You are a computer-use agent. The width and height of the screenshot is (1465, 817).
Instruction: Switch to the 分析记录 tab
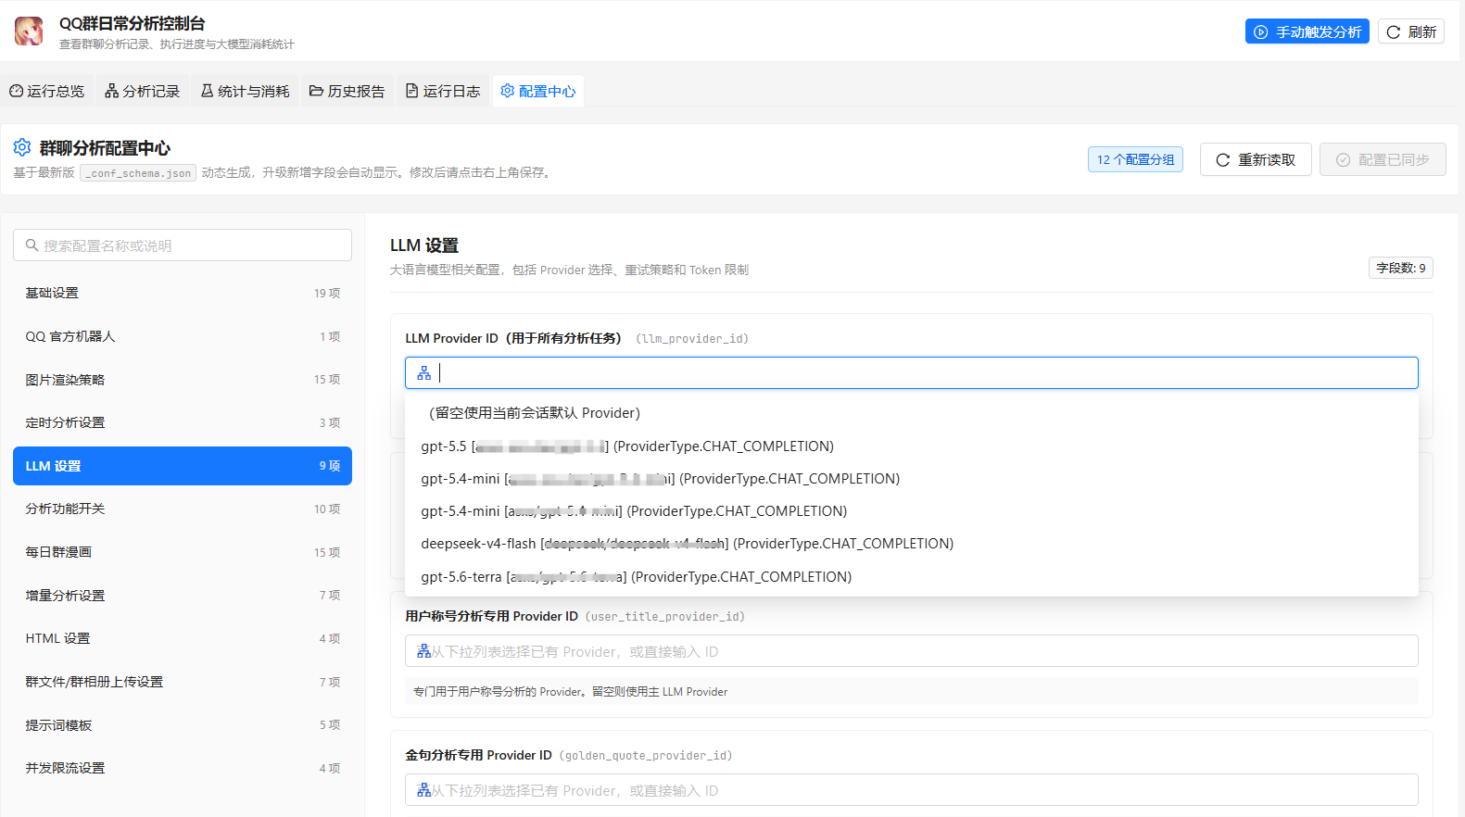tap(143, 91)
